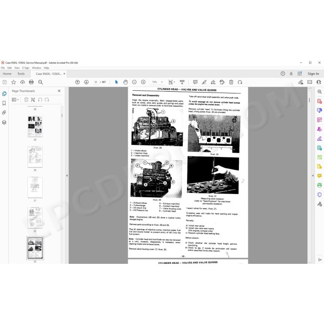Click the share link icon
324x324 pixels.
[x=301, y=82]
